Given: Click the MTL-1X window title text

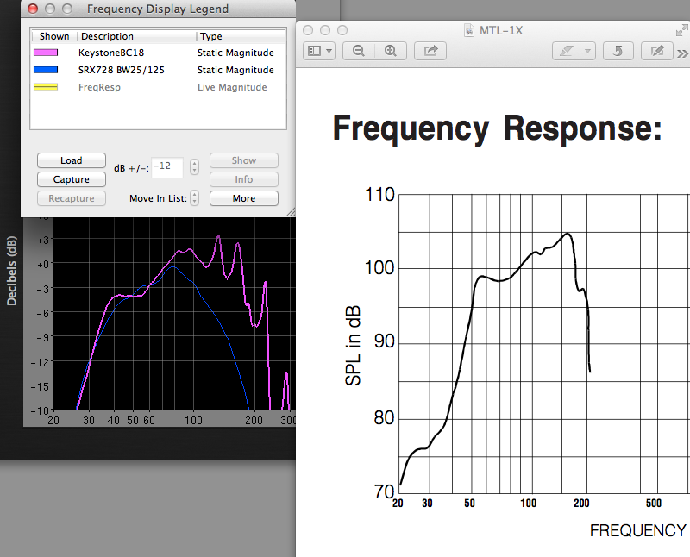Looking at the screenshot, I should coord(501,30).
